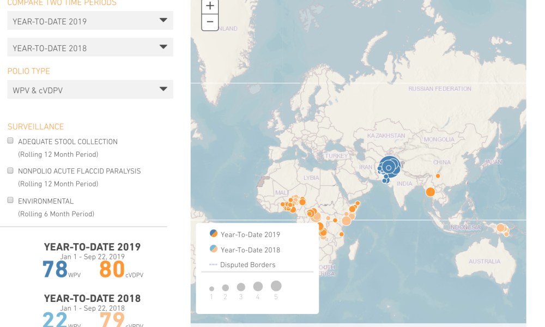Screen dimensions: 545x327
Task: Click the Year-To-Date 2019 summary heading
Action: [x=92, y=247]
